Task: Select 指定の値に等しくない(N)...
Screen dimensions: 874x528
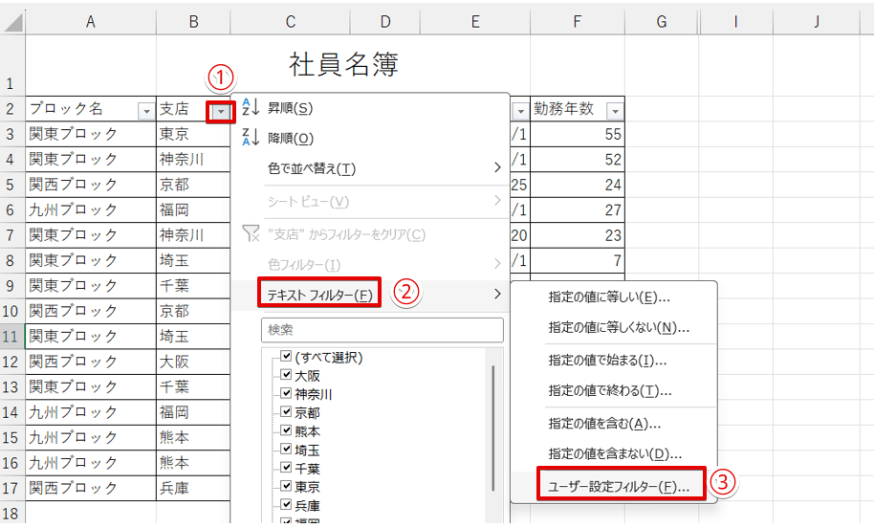Action: pos(619,327)
